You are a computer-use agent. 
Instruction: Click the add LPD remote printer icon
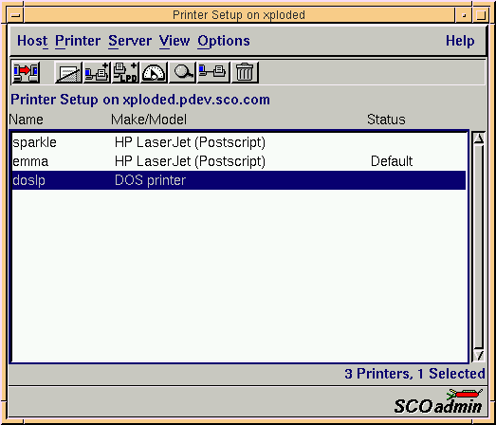point(125,73)
